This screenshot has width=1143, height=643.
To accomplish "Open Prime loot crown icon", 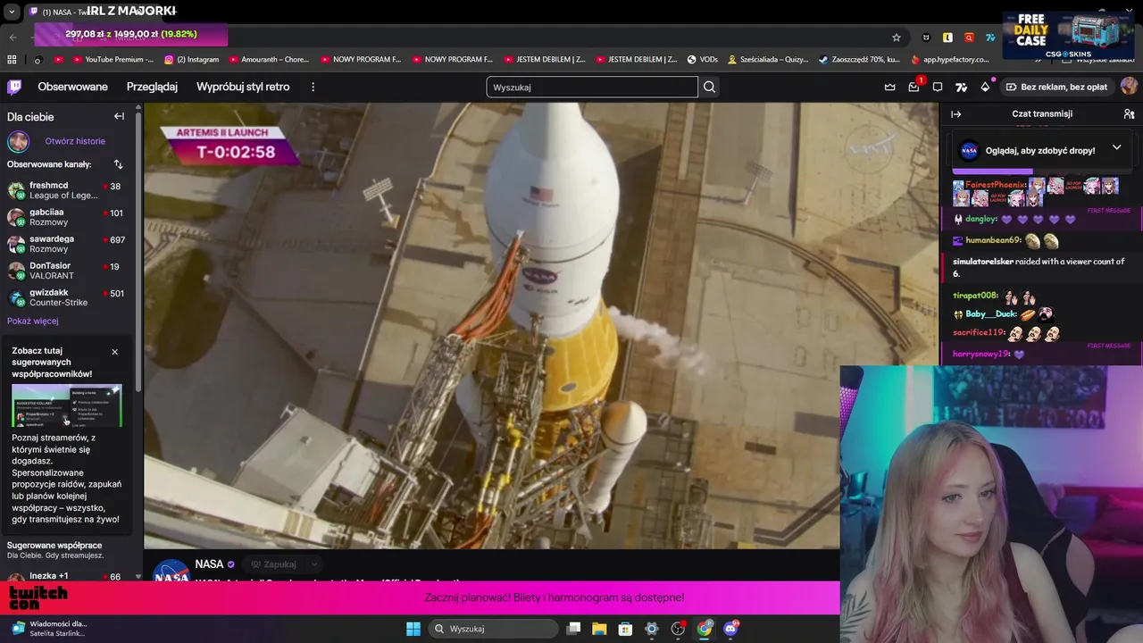I will [890, 87].
